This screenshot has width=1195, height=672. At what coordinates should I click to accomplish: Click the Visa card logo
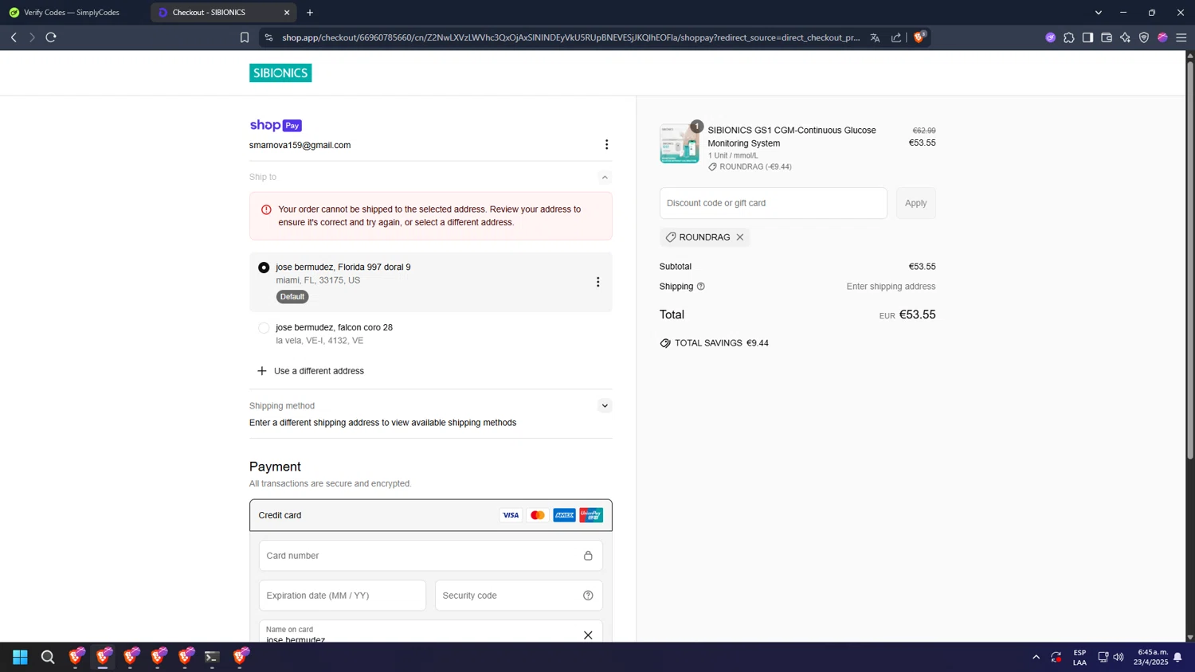point(511,515)
